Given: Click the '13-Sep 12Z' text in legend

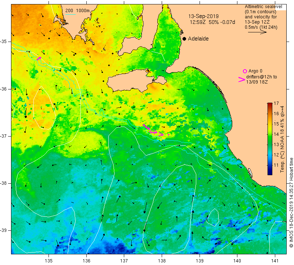Looking at the screenshot, I should 257,22.
